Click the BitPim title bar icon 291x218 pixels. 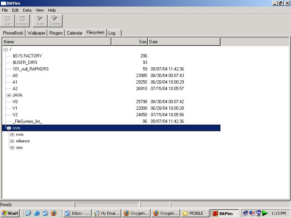(3, 3)
